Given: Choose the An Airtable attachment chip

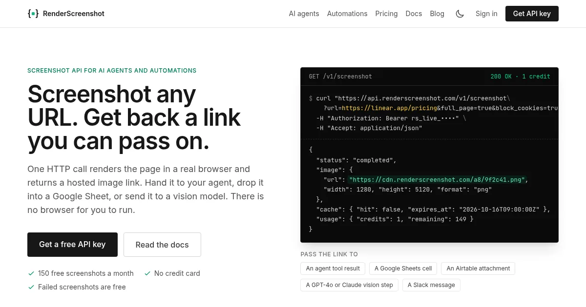Looking at the screenshot, I should pos(478,269).
